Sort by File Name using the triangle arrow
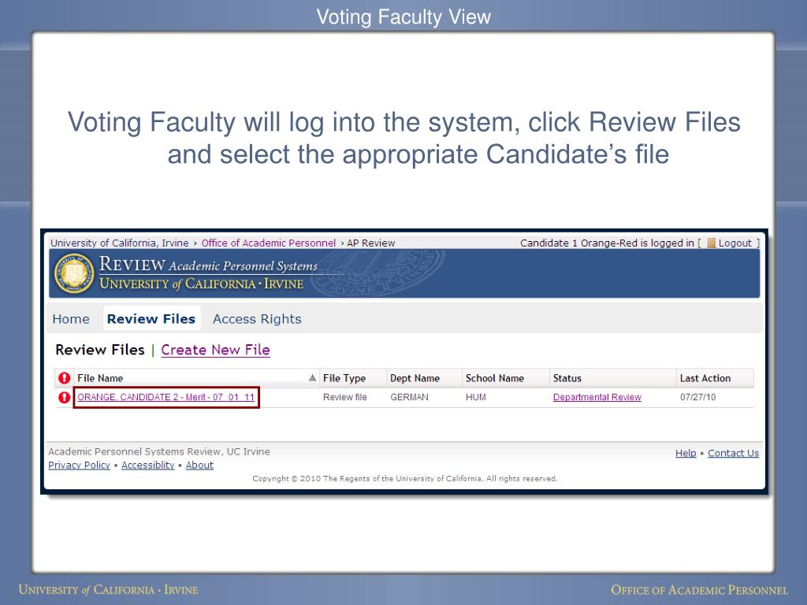Viewport: 807px width, 605px height. (312, 378)
